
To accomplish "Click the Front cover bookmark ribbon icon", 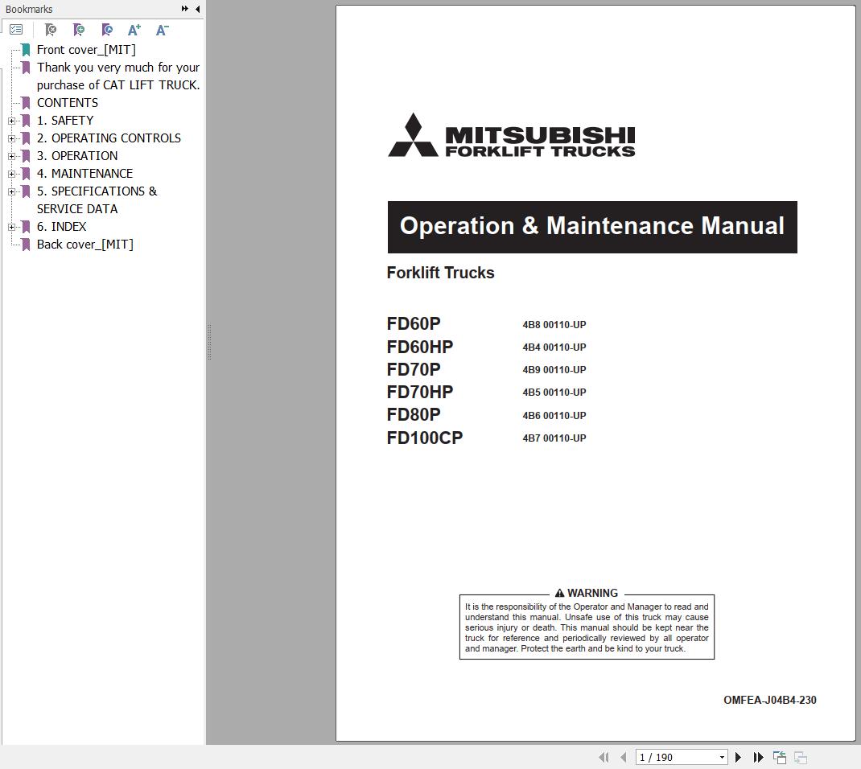I will 26,50.
